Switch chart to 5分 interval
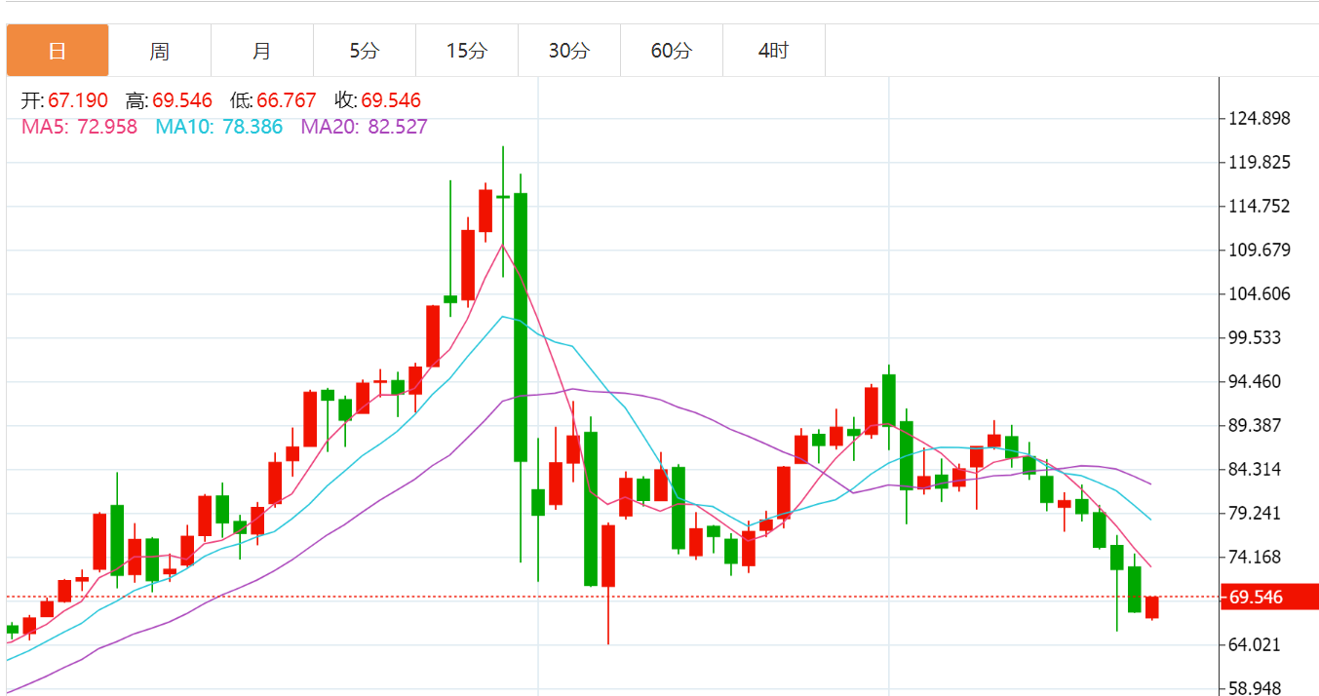The width and height of the screenshot is (1319, 696). (x=365, y=51)
